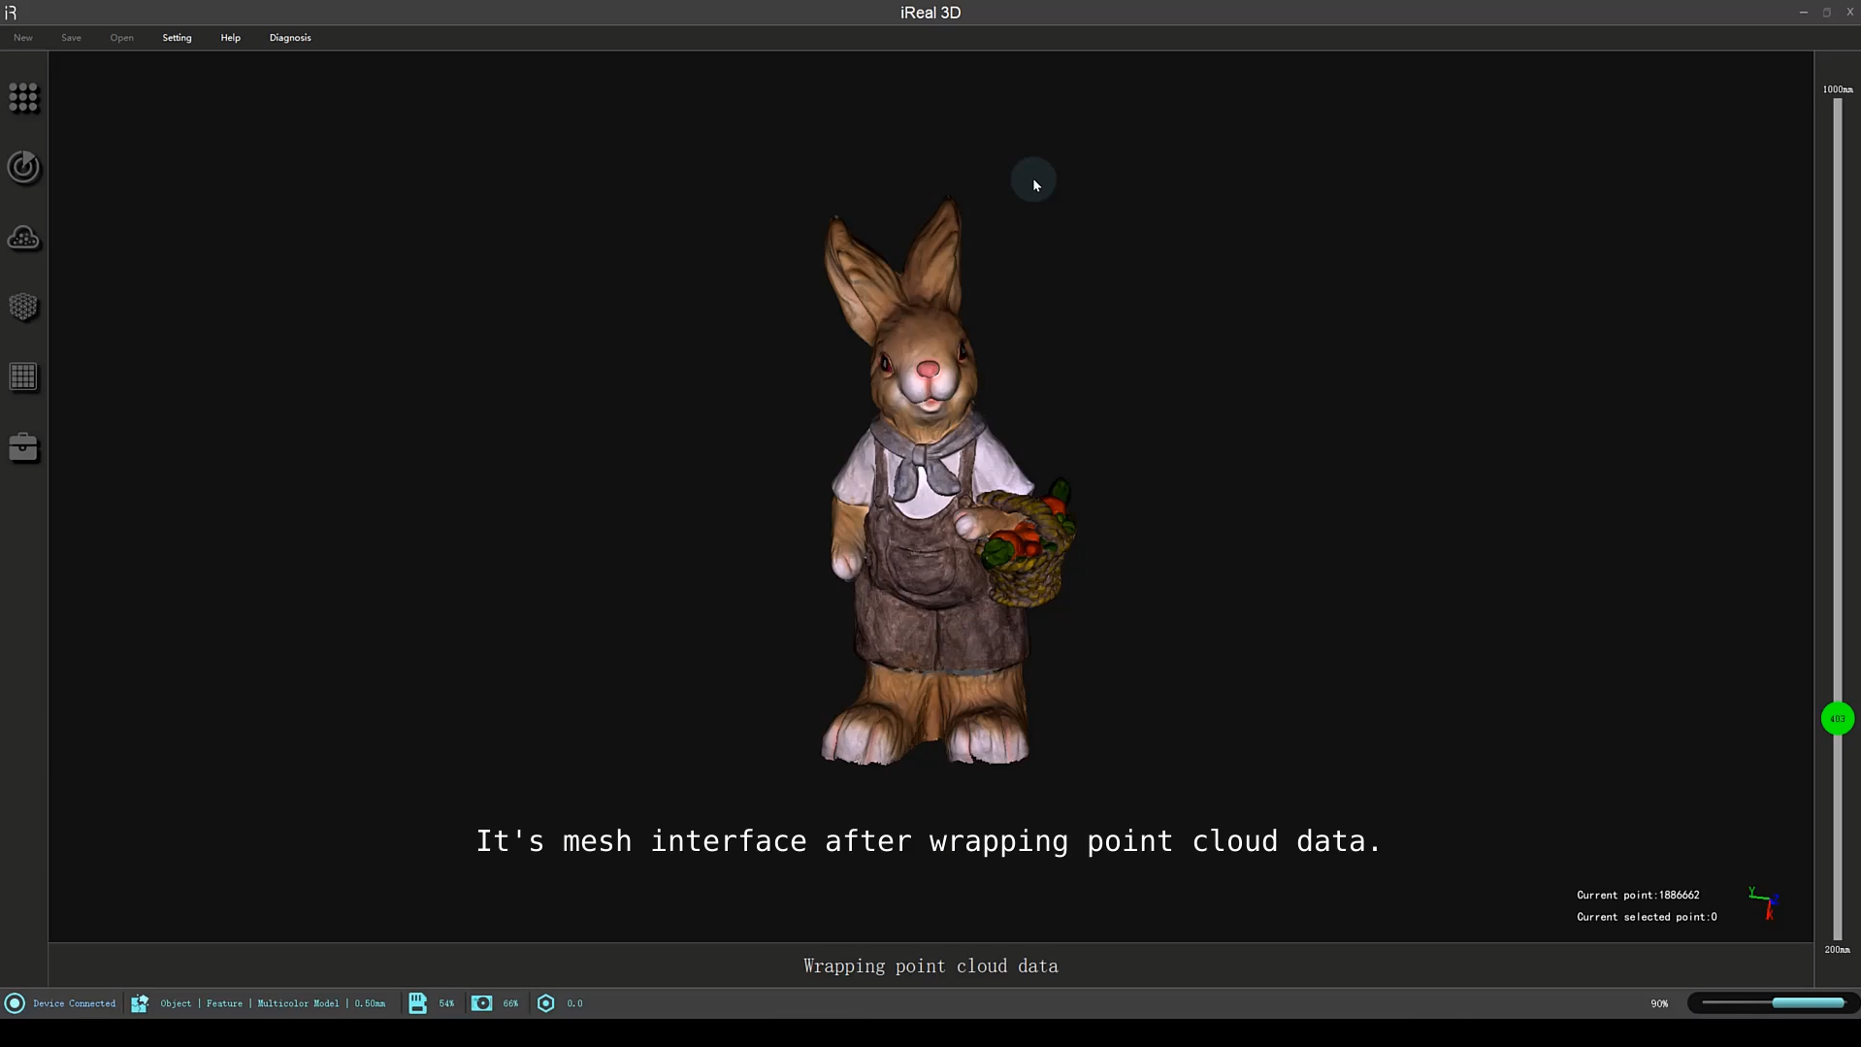The height and width of the screenshot is (1047, 1861).
Task: Click the scan mode puzzle icon
Action: (140, 1003)
